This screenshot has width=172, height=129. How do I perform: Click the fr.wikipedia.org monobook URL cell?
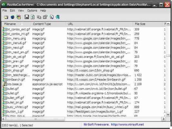pos(99,93)
